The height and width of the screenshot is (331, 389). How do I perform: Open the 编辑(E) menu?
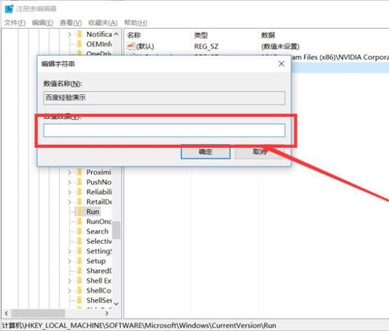[x=42, y=23]
